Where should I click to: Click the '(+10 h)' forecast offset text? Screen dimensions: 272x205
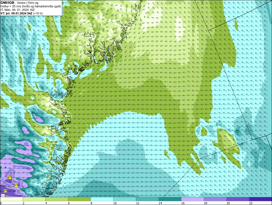(x=38, y=13)
